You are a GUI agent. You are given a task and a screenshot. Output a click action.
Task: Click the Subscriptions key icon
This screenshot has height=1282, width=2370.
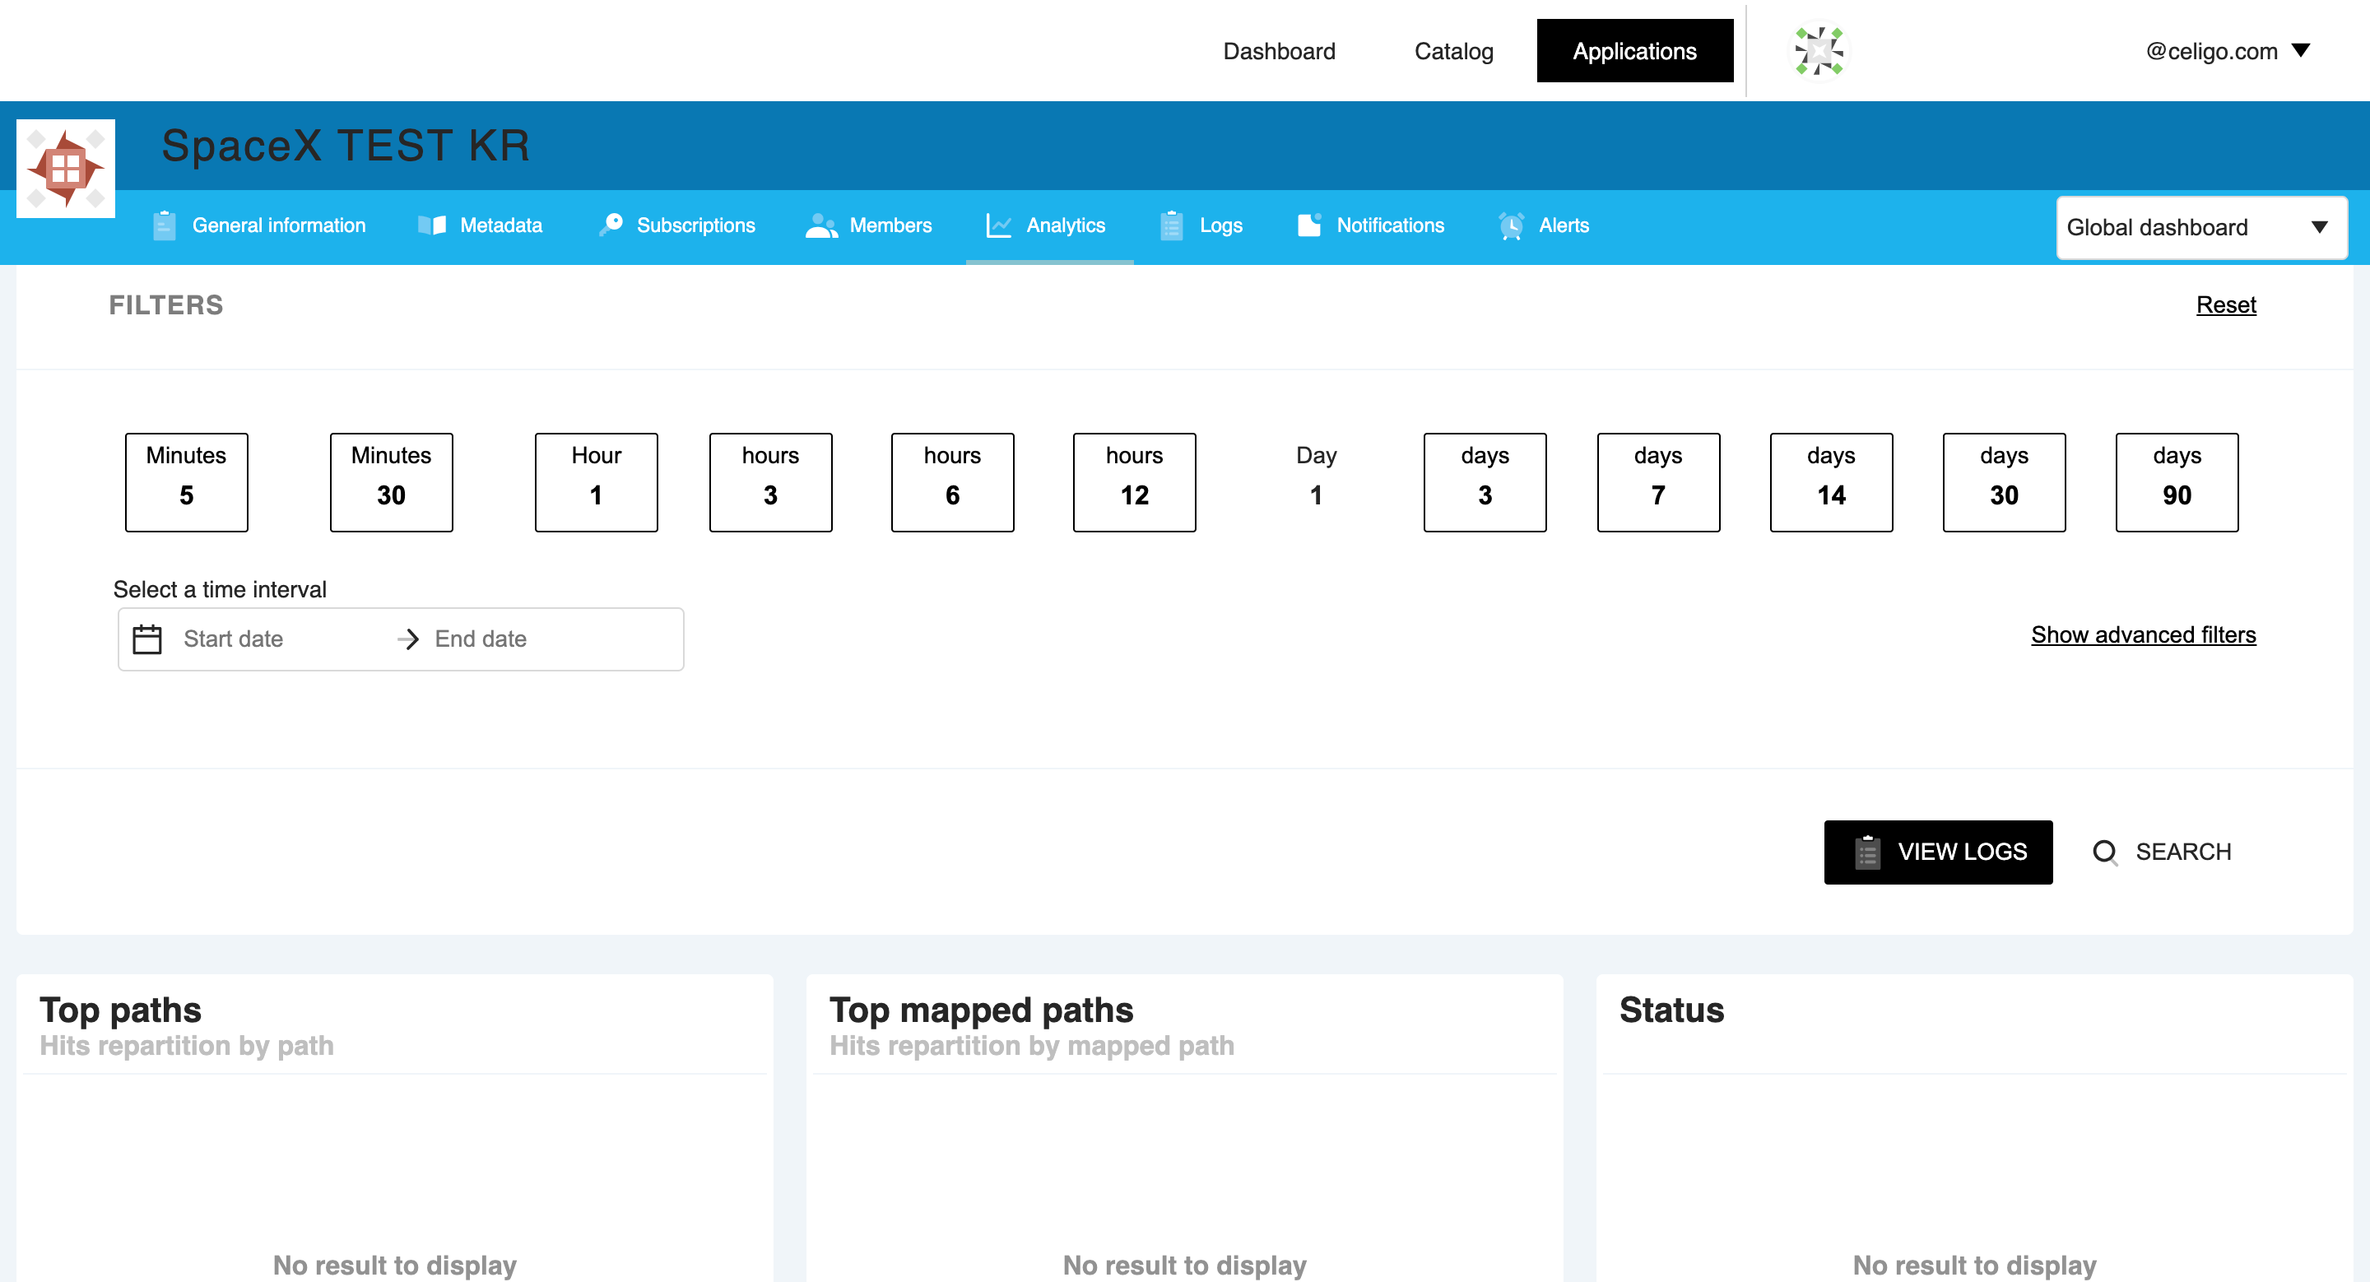611,225
